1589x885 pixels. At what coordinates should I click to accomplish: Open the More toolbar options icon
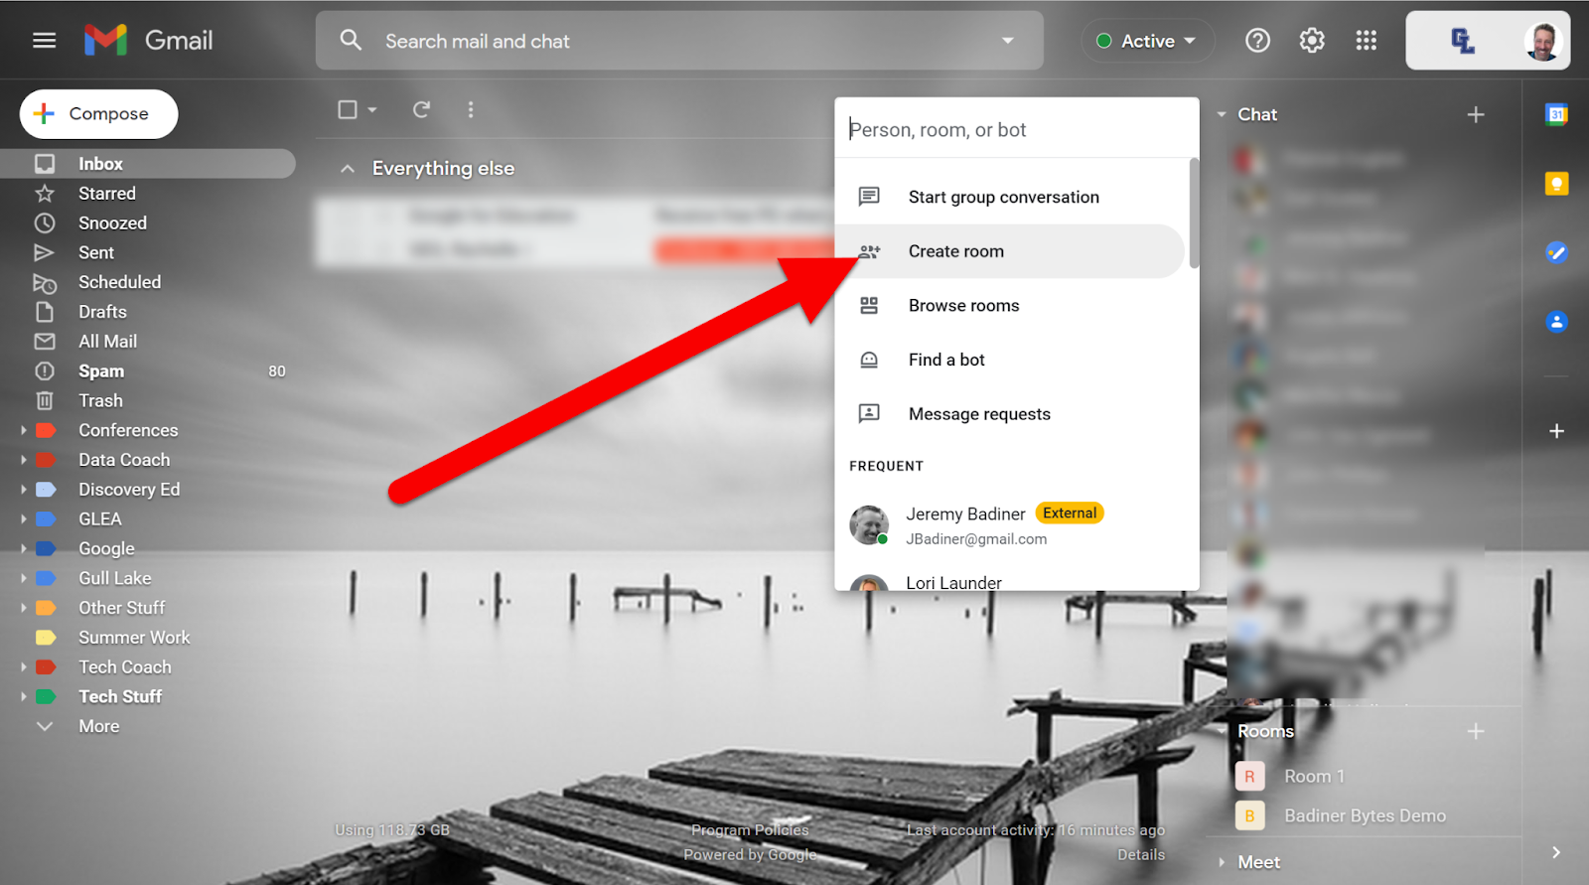pos(471,109)
